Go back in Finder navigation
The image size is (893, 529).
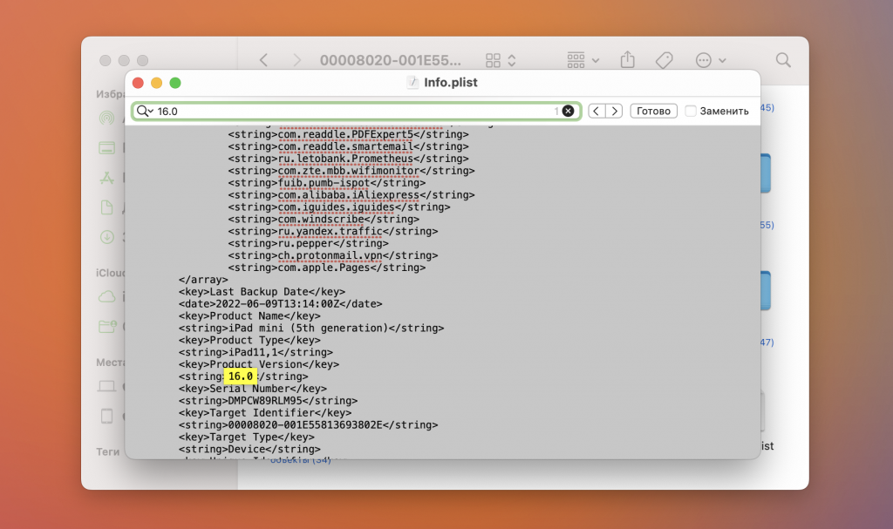coord(263,60)
